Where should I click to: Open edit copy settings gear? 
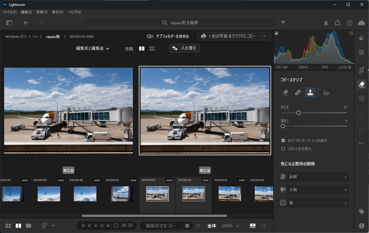tap(187, 226)
